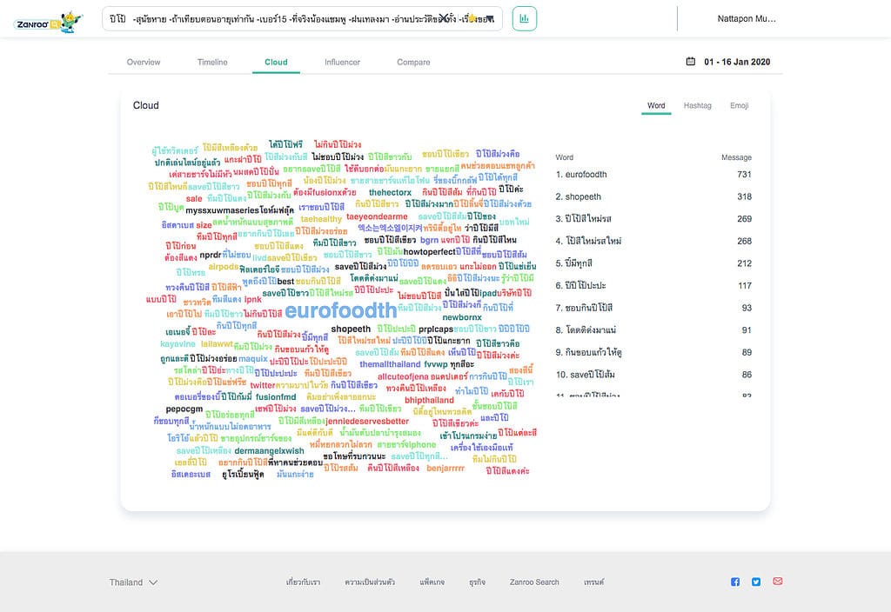Screen dimensions: 891x612
Task: Switch to the Overview tab
Action: click(144, 62)
